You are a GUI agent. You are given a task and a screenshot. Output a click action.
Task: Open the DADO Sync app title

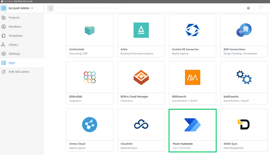[x=230, y=143]
